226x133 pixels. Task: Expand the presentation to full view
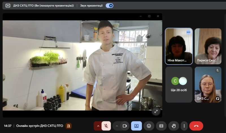[156, 111]
